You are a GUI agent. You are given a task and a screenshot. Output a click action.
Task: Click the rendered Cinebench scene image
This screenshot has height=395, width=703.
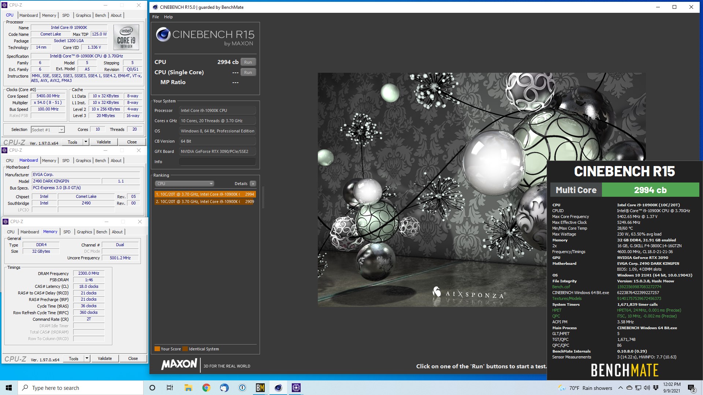click(x=432, y=189)
